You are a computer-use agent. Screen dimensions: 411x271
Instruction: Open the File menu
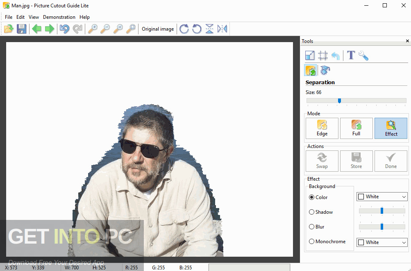(x=9, y=17)
